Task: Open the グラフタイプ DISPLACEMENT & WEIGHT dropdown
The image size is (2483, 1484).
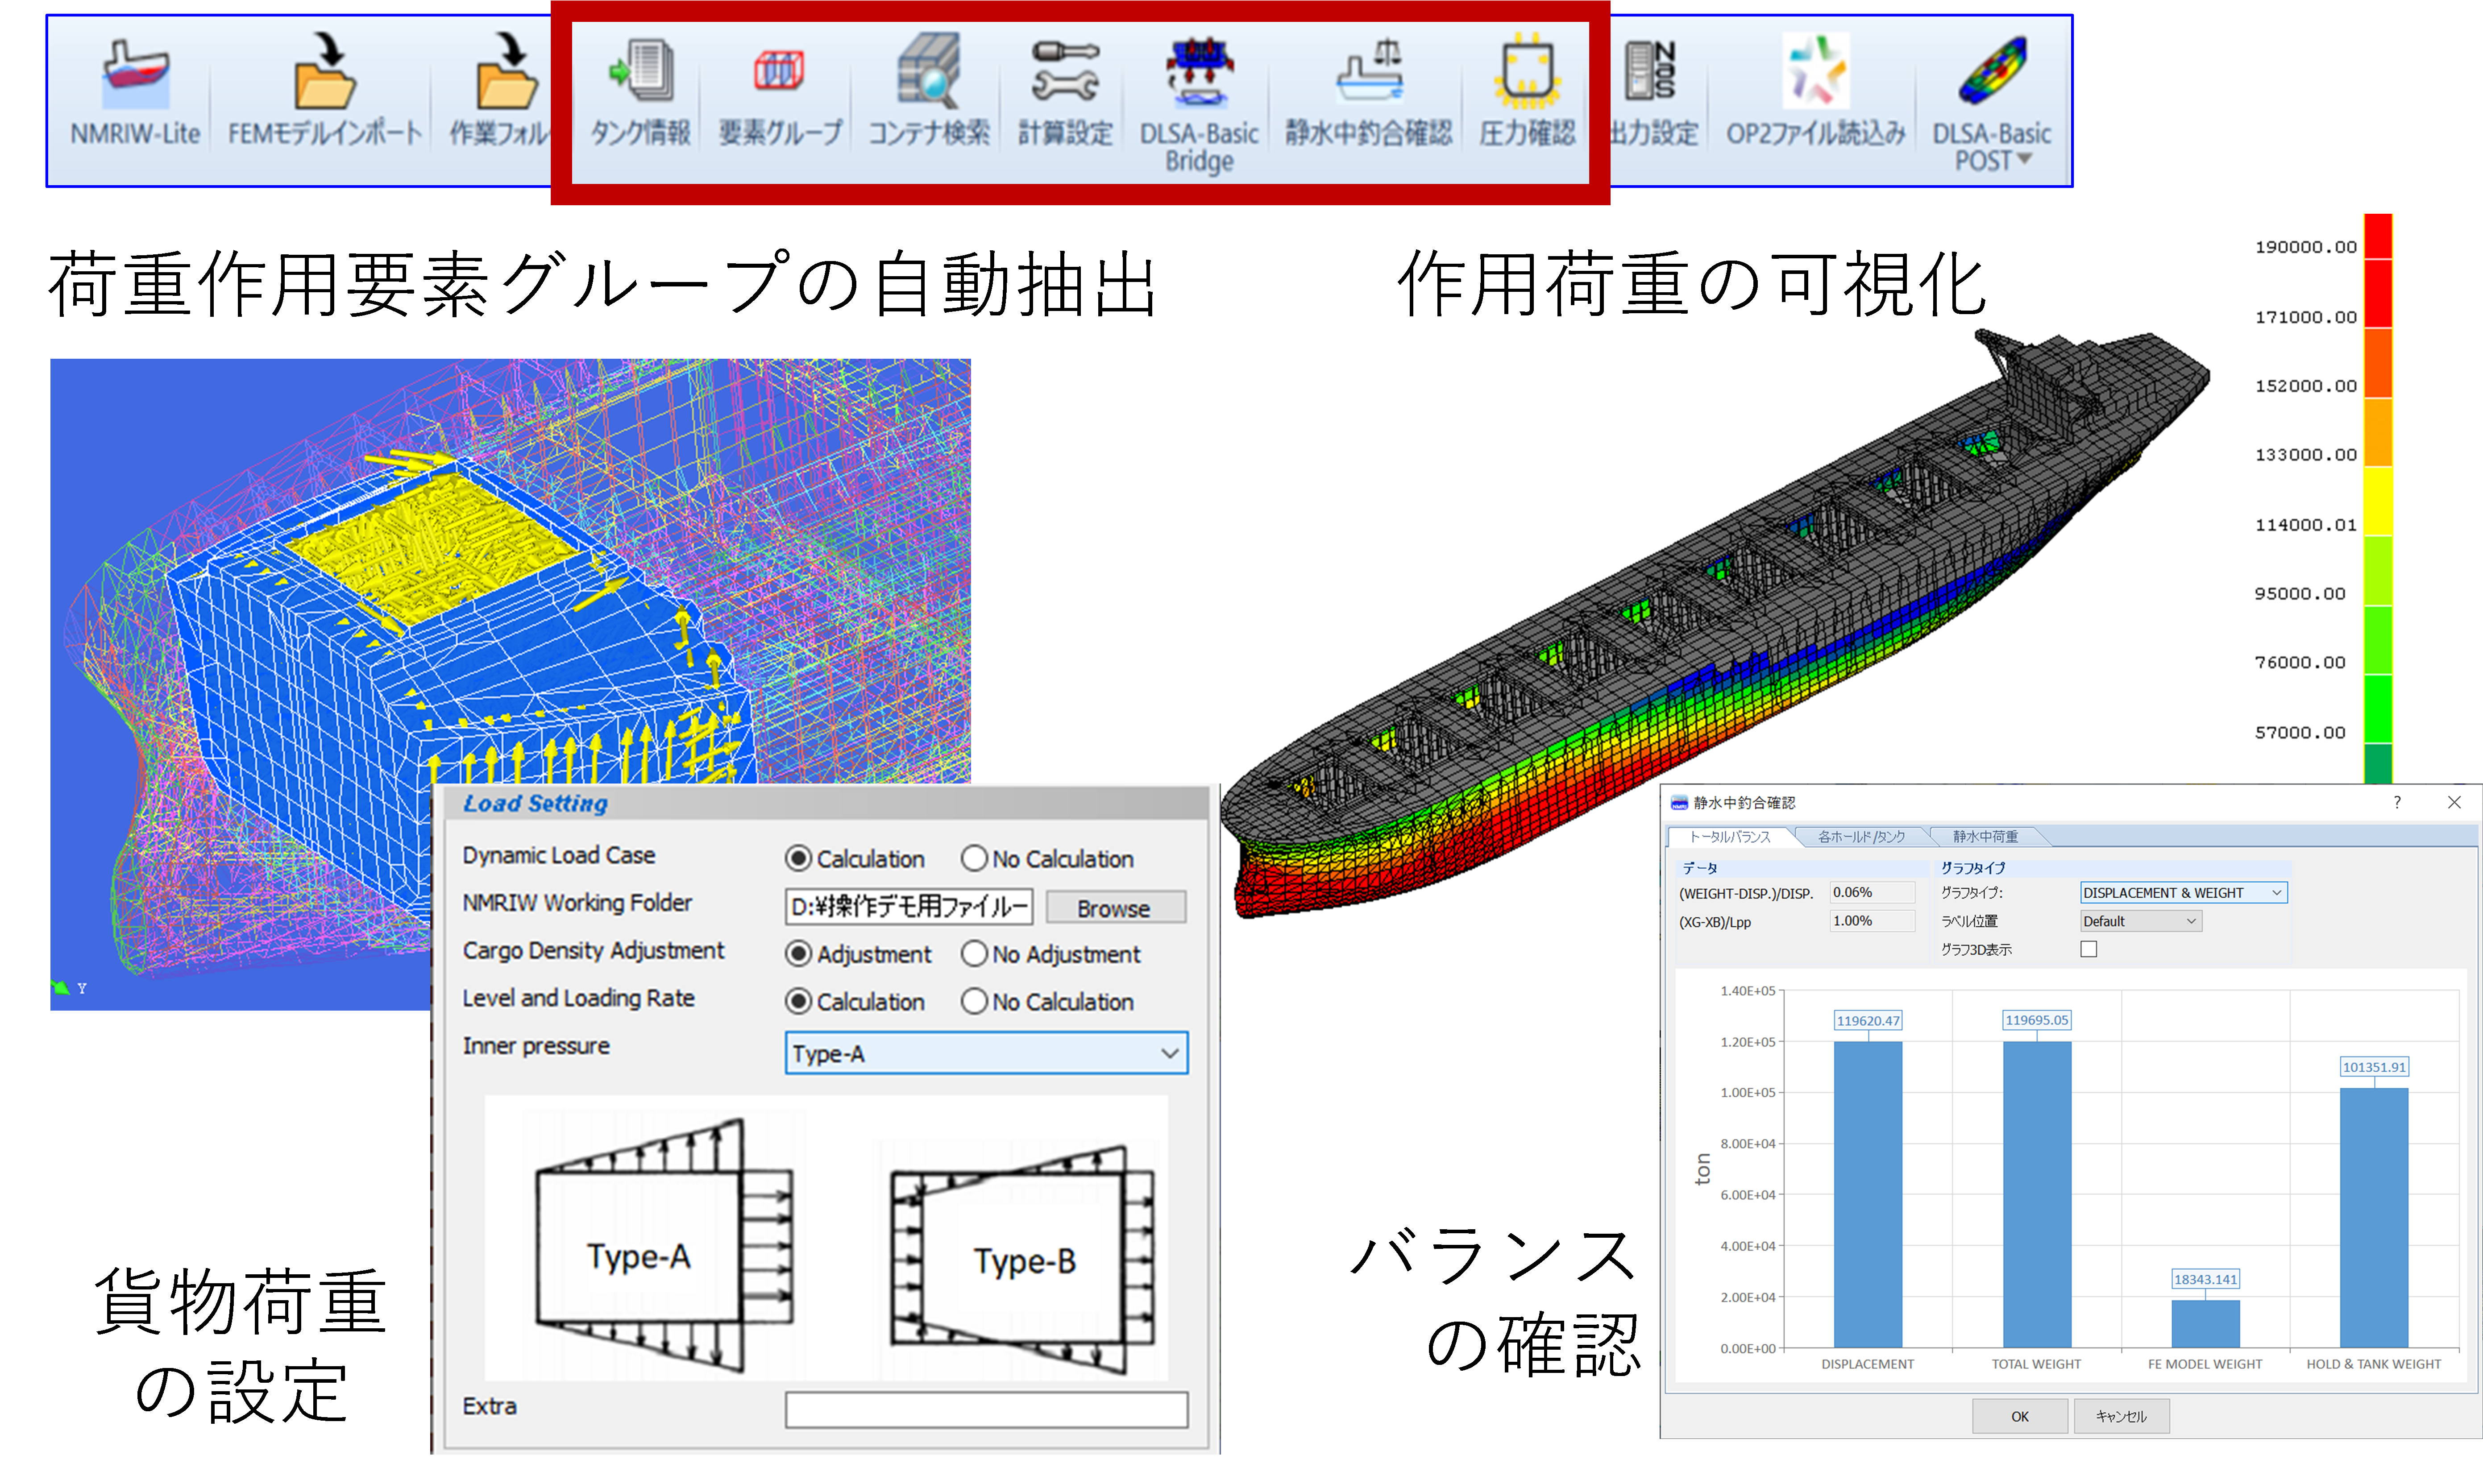Action: coord(2183,892)
